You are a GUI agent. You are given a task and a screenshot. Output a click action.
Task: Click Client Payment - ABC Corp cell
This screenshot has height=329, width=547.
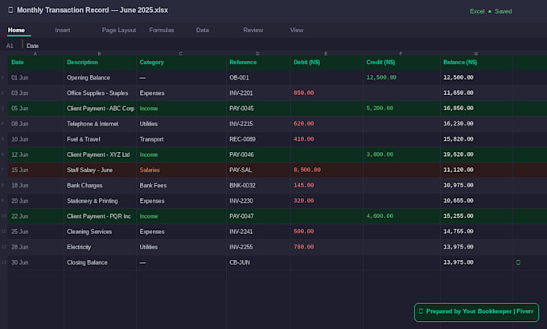[100, 108]
